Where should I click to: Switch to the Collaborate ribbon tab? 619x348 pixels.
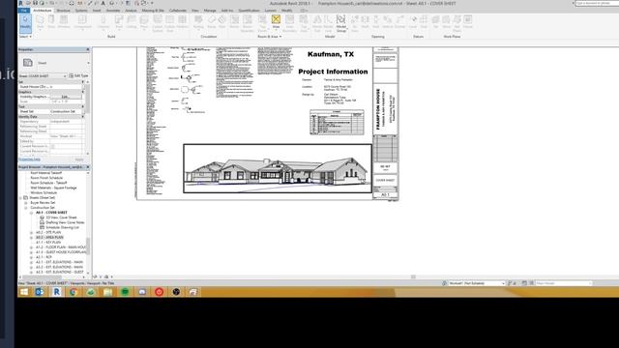pos(178,11)
